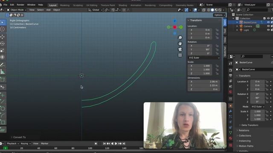Hide the Light via its eye icon

point(268,30)
